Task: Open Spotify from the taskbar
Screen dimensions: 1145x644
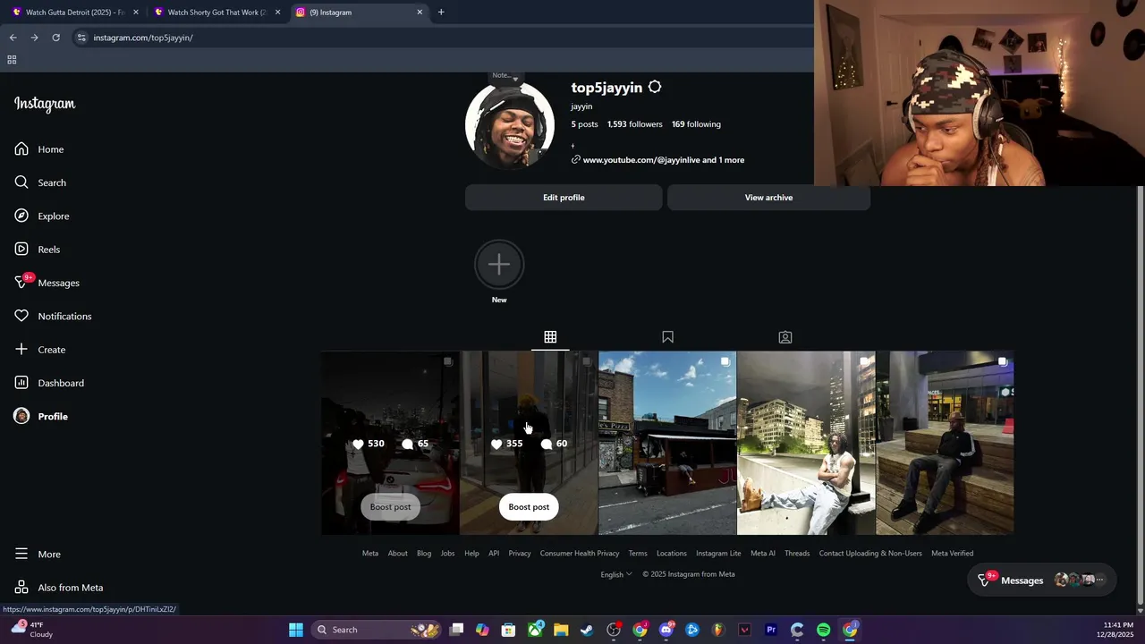Action: (823, 630)
